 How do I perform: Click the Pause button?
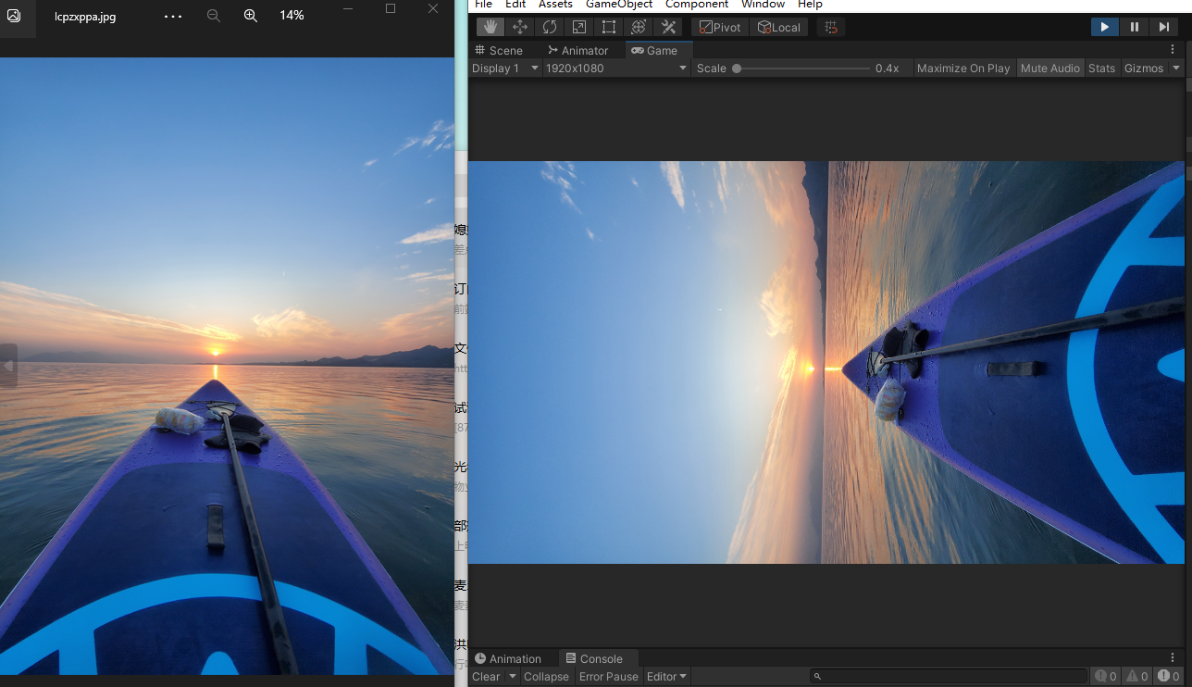click(1134, 27)
